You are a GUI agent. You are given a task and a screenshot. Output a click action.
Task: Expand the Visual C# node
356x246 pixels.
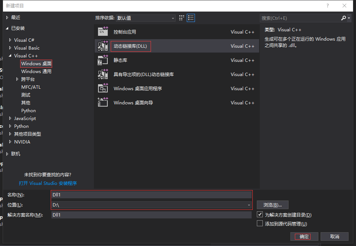10,40
